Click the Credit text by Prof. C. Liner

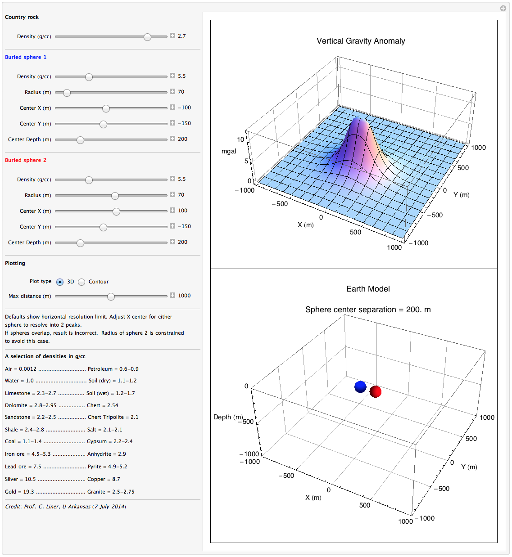coord(65,506)
